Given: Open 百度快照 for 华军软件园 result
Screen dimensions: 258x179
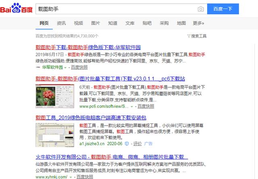Looking at the screenshot, I should pyautogui.click(x=79, y=67).
